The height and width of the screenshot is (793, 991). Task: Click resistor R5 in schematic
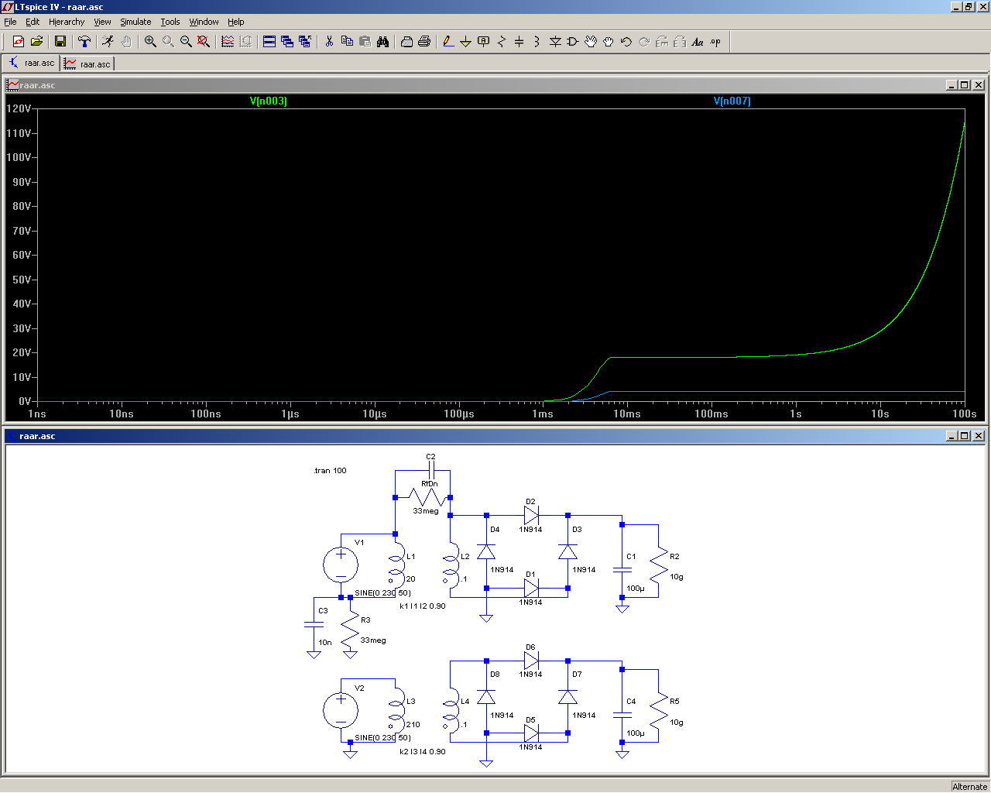click(658, 712)
